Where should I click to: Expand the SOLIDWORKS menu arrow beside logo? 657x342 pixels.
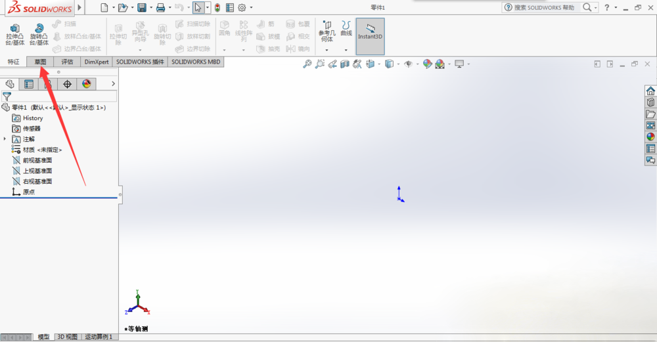click(79, 7)
